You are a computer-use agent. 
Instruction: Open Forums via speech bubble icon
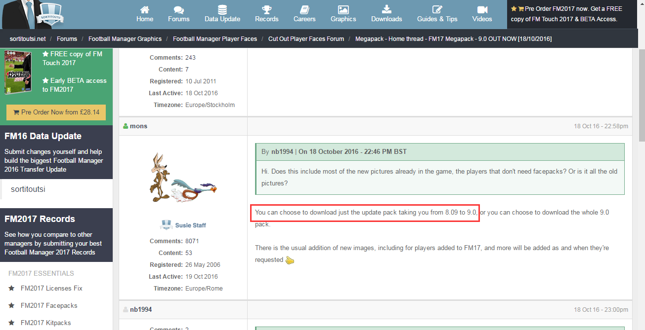coord(178,10)
